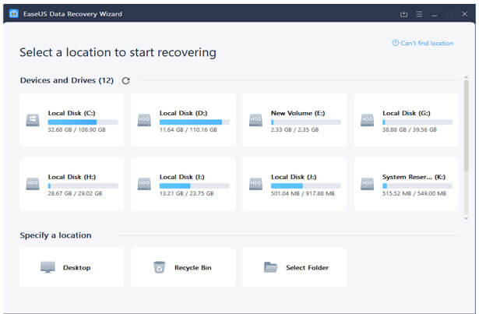Click the import scan session icon
Viewport: 479px width, 314px height.
coord(403,14)
